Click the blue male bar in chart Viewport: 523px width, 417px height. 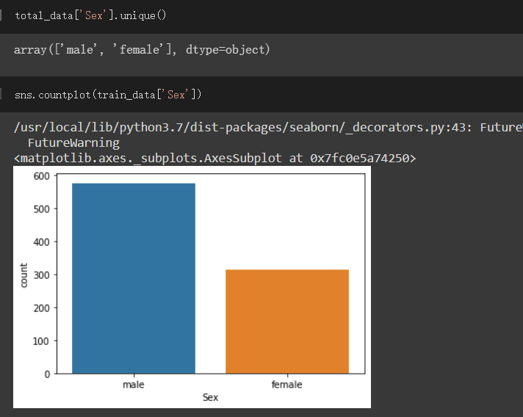[134, 278]
